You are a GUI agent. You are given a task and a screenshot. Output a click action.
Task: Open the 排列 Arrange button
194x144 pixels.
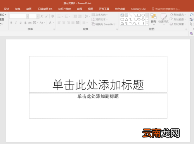154,19
